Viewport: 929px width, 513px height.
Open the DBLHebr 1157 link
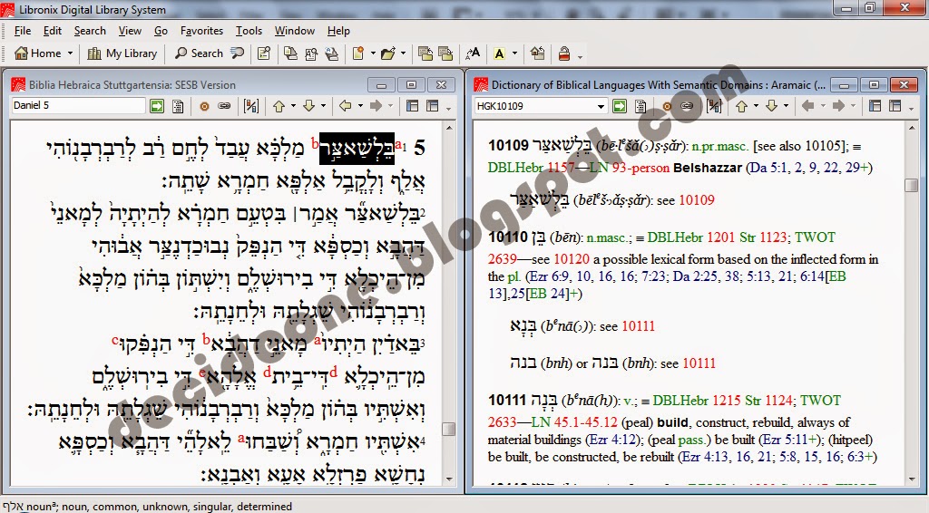coord(530,168)
